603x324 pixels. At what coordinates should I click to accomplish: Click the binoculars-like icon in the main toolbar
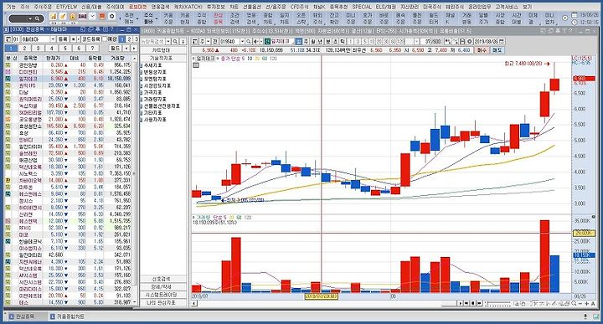[x=82, y=17]
